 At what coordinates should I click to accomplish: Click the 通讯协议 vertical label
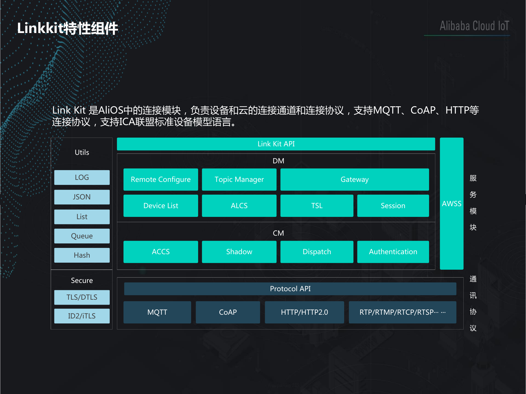tap(473, 303)
